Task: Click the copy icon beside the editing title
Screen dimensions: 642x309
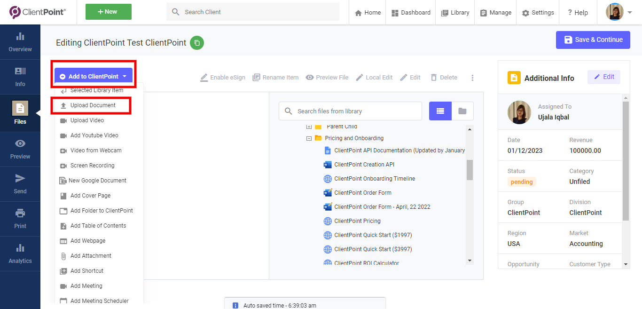Action: click(197, 43)
